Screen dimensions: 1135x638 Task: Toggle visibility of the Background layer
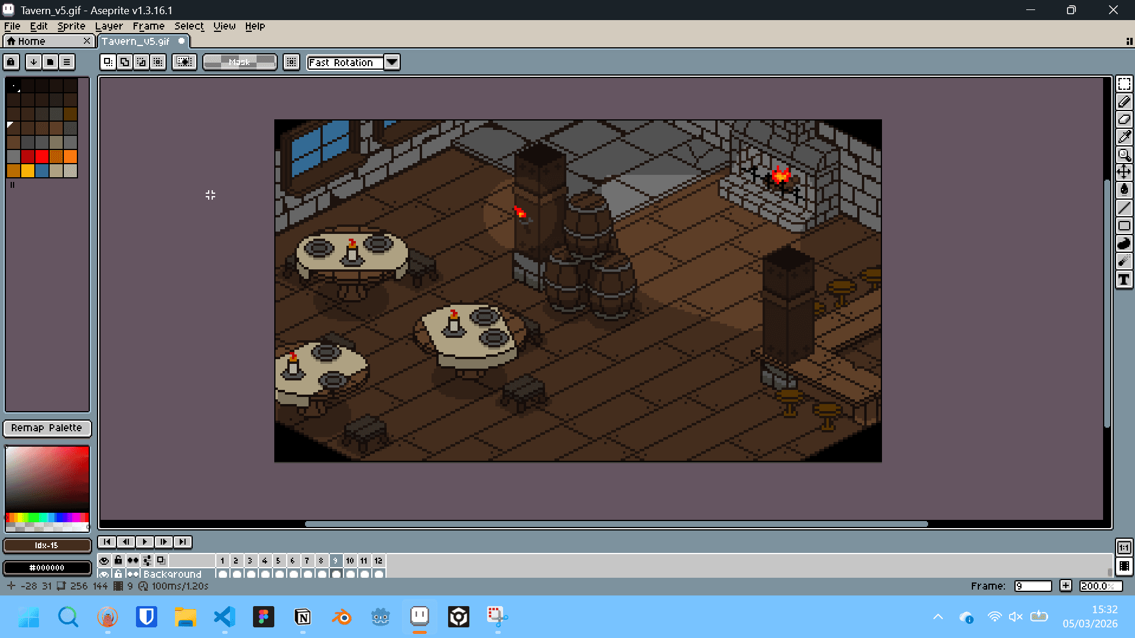(104, 574)
